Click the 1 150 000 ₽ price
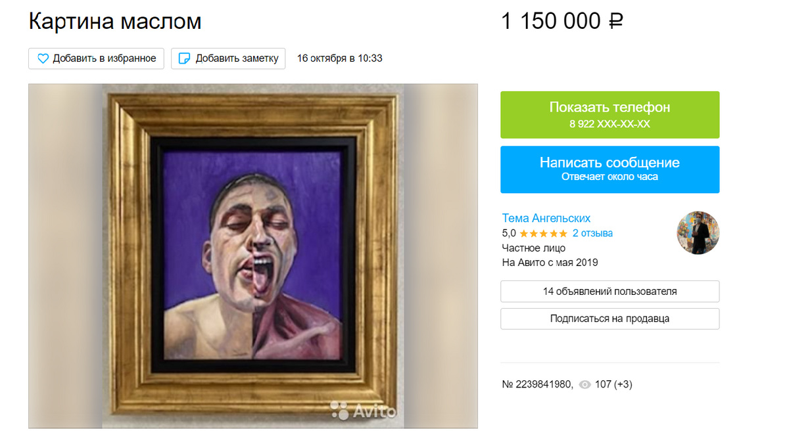The width and height of the screenshot is (789, 442). point(562,22)
